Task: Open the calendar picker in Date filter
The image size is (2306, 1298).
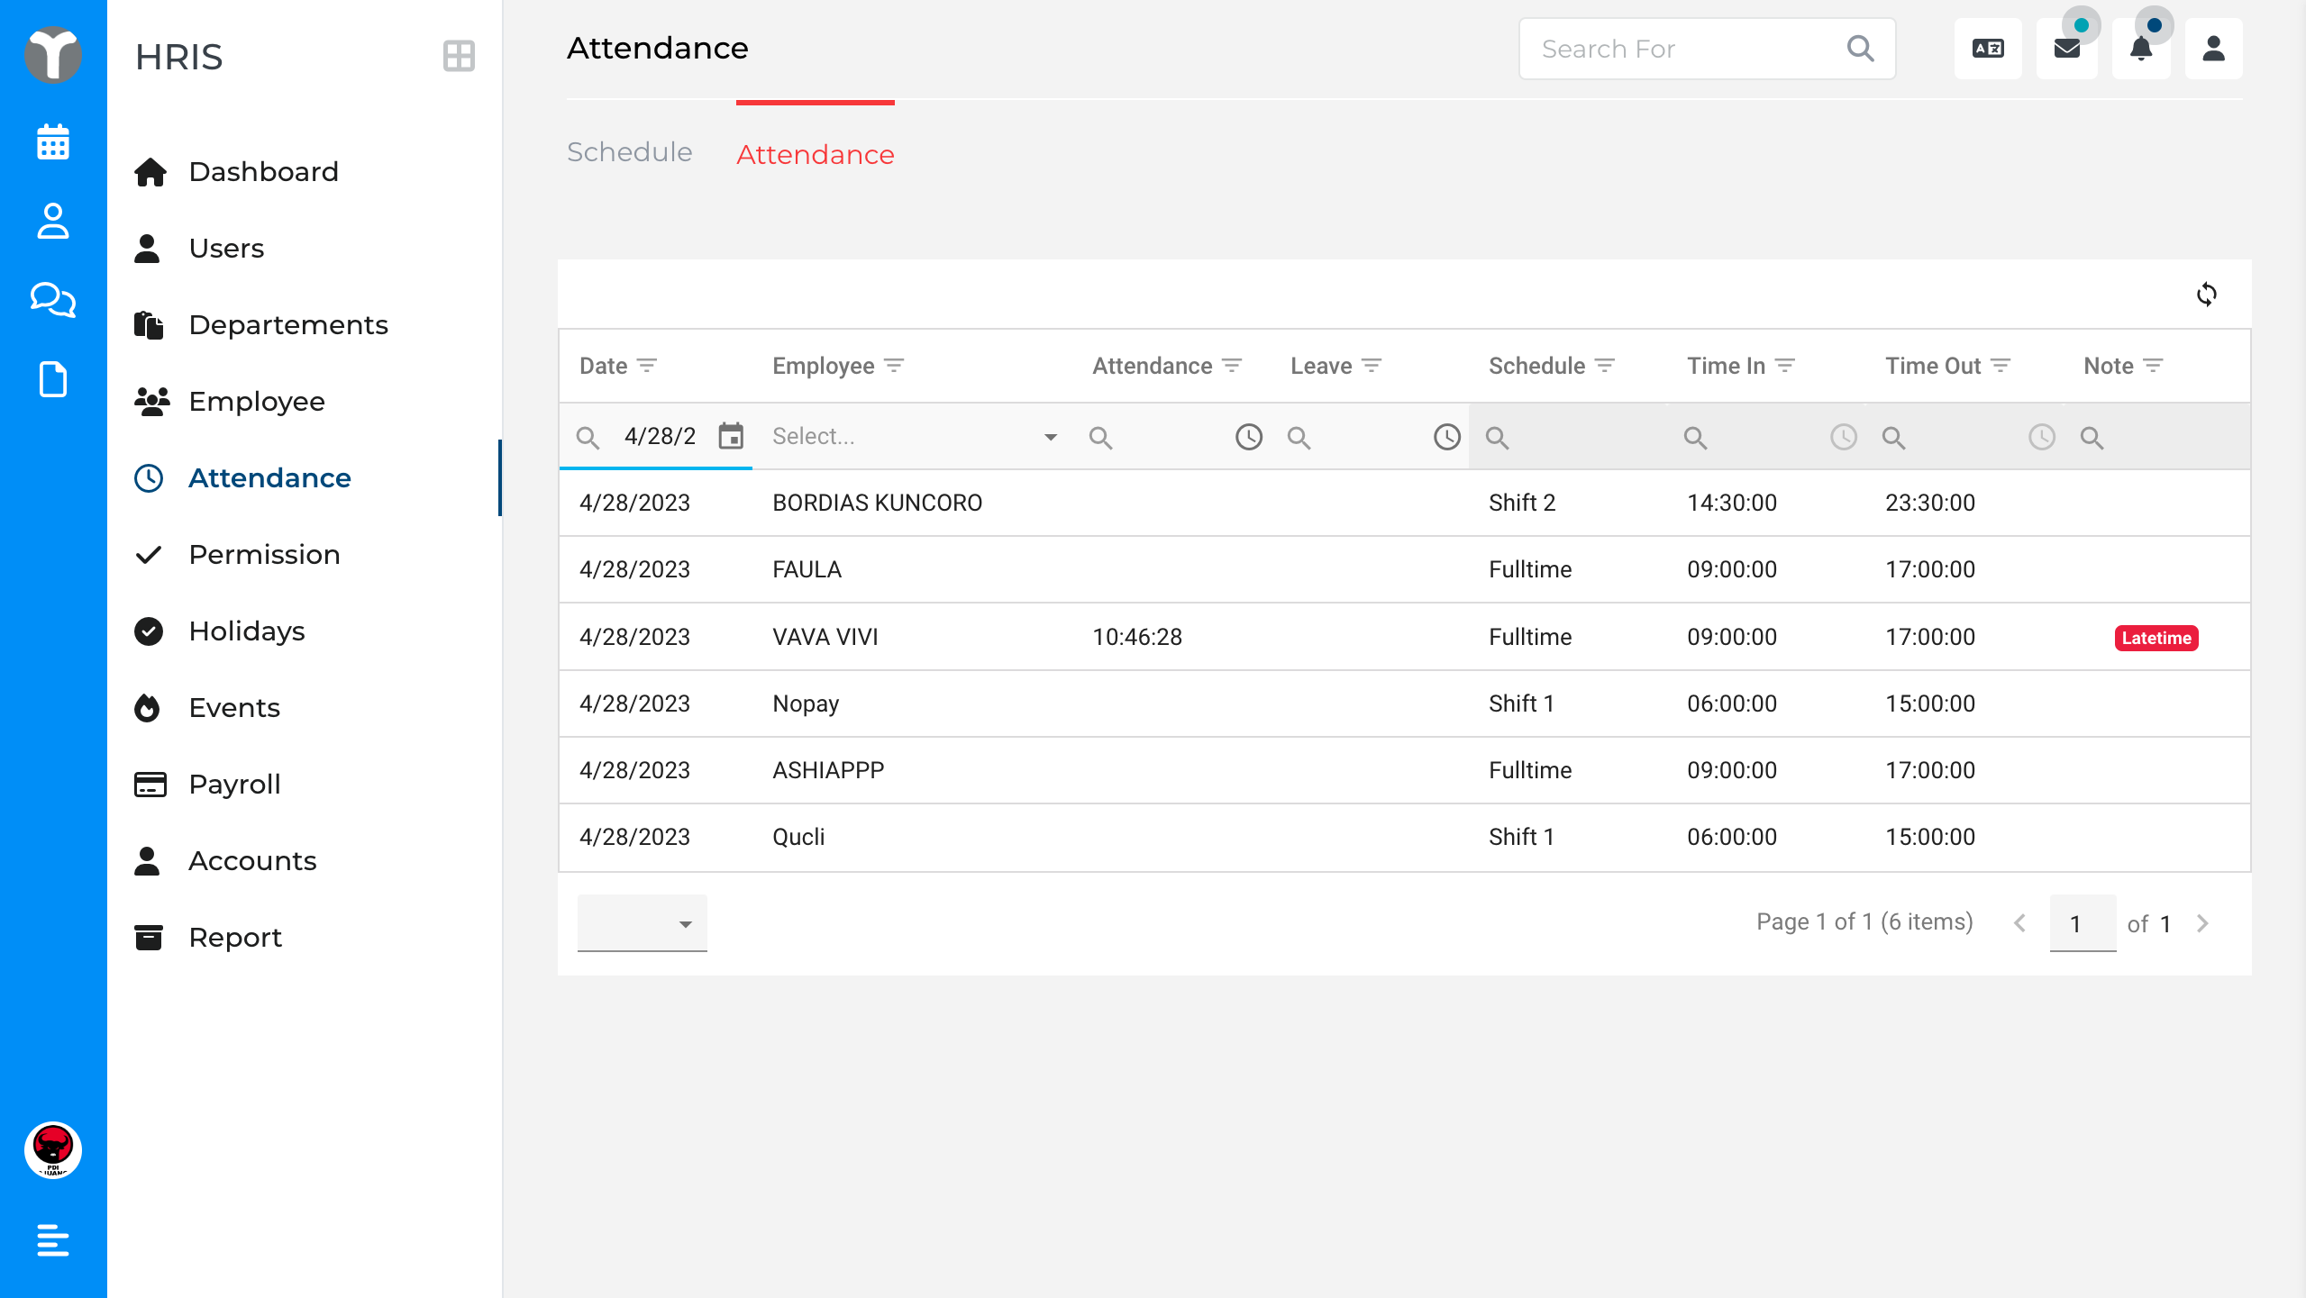Action: pos(731,437)
